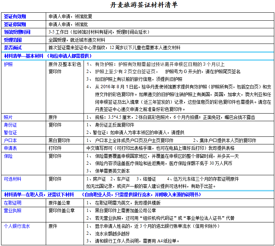Screen dimensions: 275x246
Task: Select the 签证停留期 label
Action: 15,24
